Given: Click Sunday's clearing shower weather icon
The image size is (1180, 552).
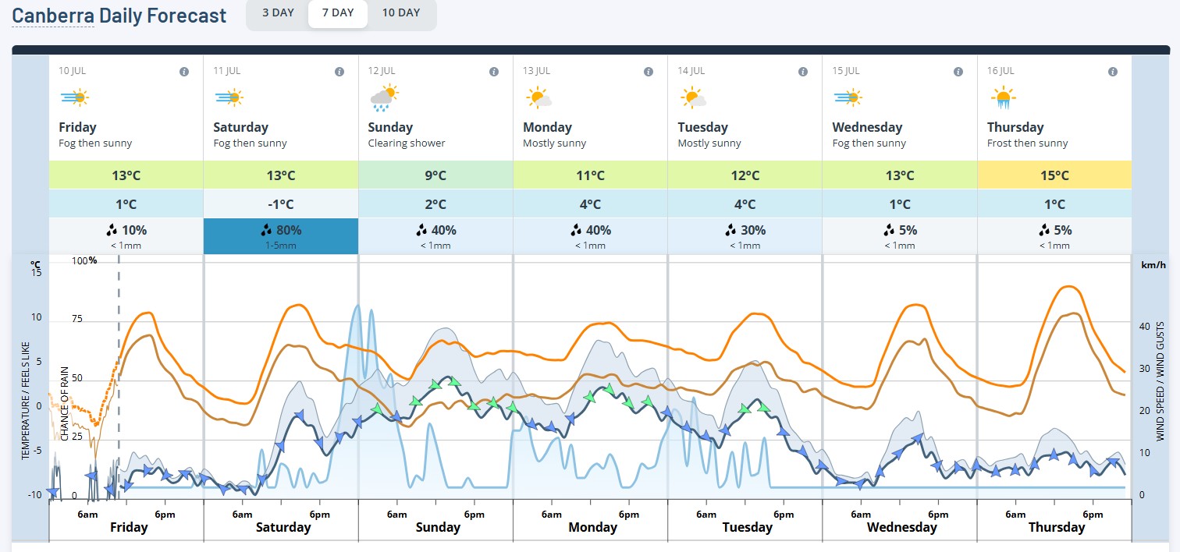Looking at the screenshot, I should 384,98.
